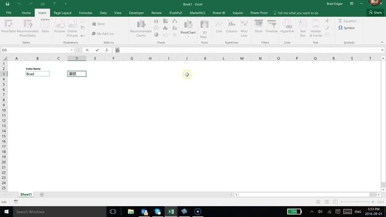This screenshot has height=217, width=386.
Task: Open the File tab
Action: [x=8, y=13]
